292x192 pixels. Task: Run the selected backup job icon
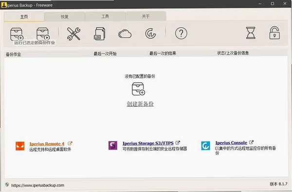tap(43, 34)
